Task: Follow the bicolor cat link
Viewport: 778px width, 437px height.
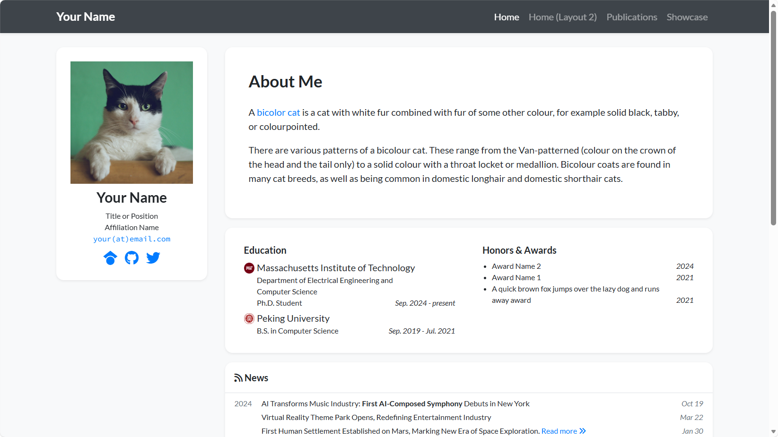Action: 278,112
